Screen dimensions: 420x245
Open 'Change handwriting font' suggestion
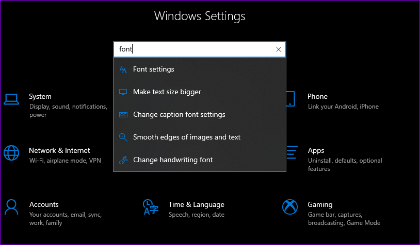point(173,160)
